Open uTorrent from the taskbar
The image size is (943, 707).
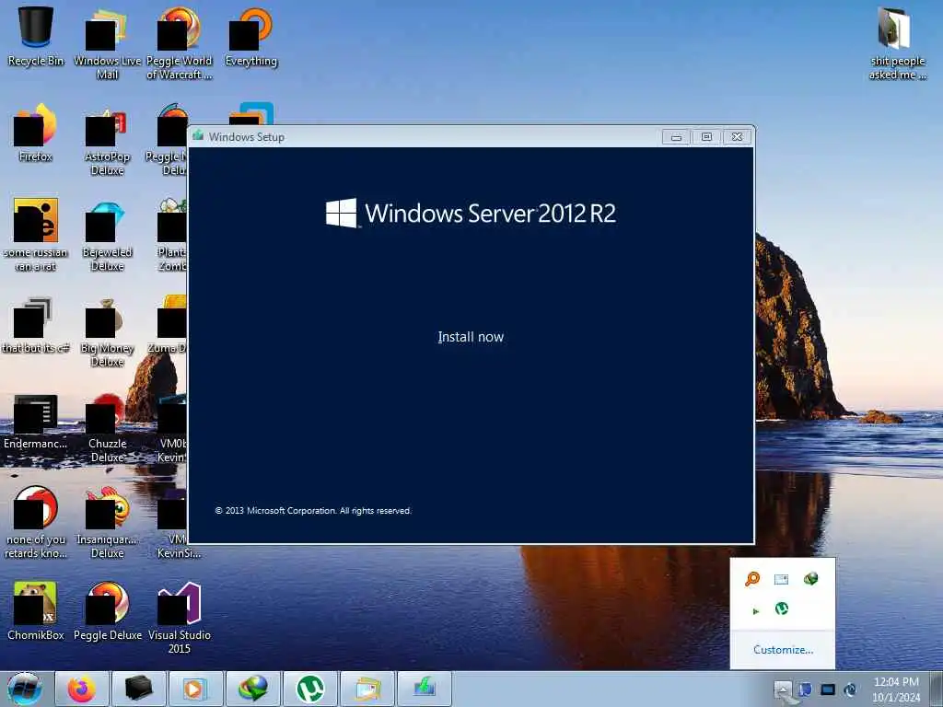[309, 689]
